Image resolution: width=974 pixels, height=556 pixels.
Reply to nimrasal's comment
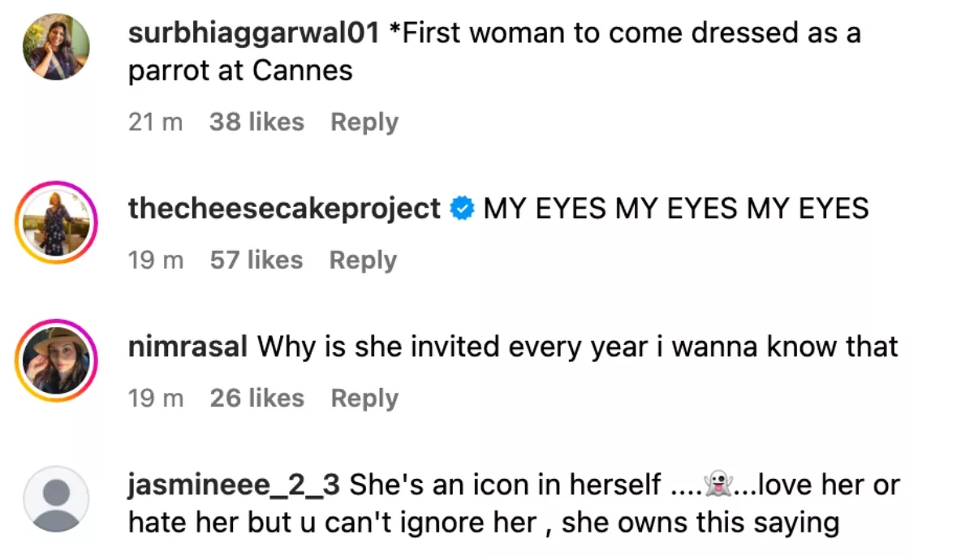(x=364, y=398)
